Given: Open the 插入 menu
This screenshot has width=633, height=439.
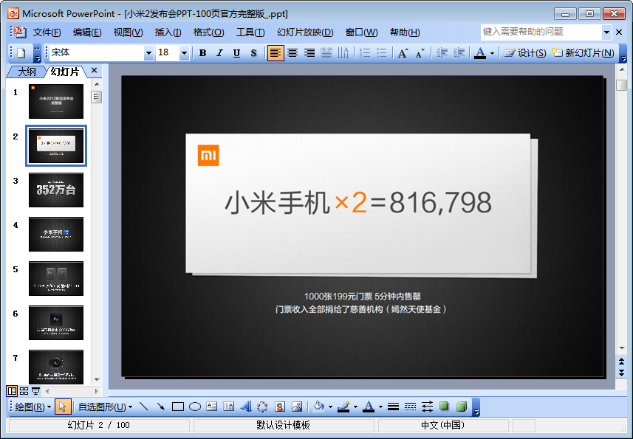Looking at the screenshot, I should [168, 32].
